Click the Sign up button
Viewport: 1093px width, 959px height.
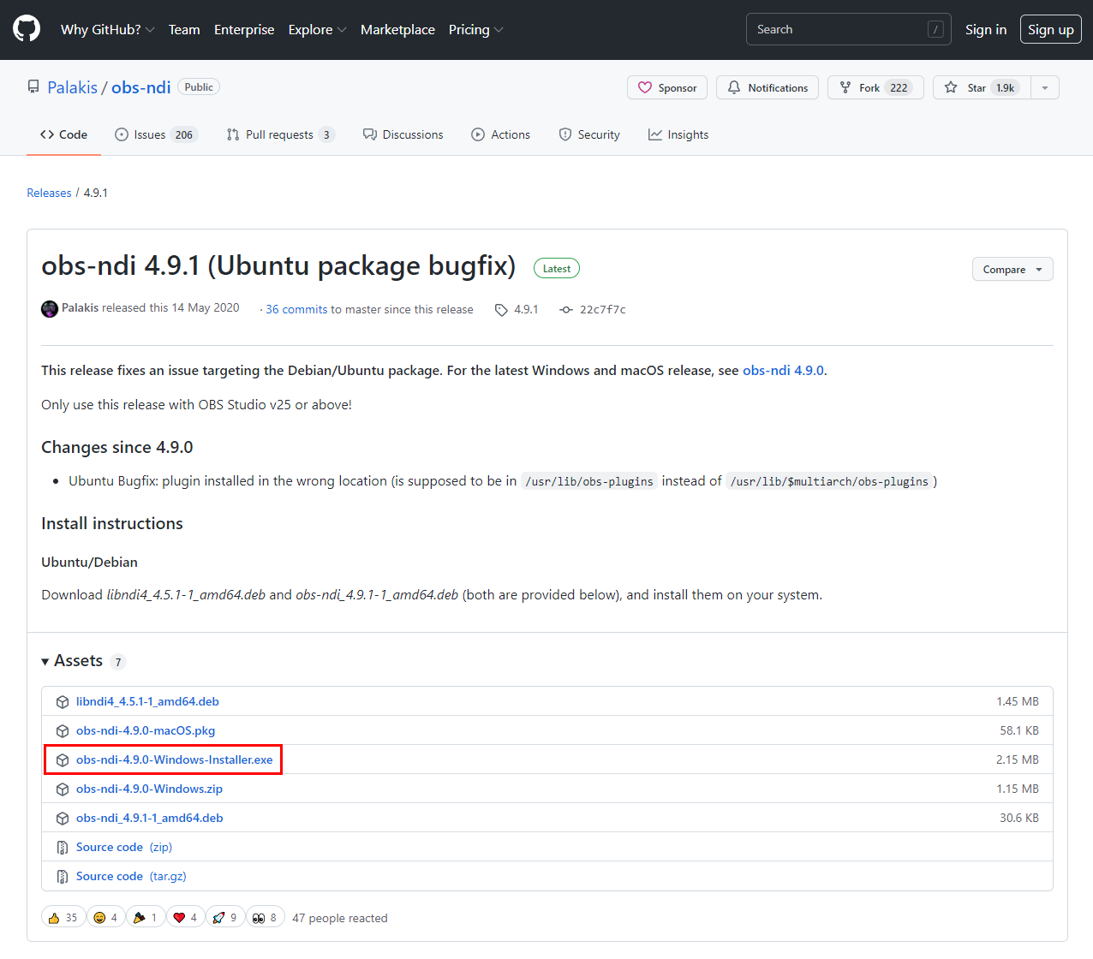click(x=1051, y=29)
